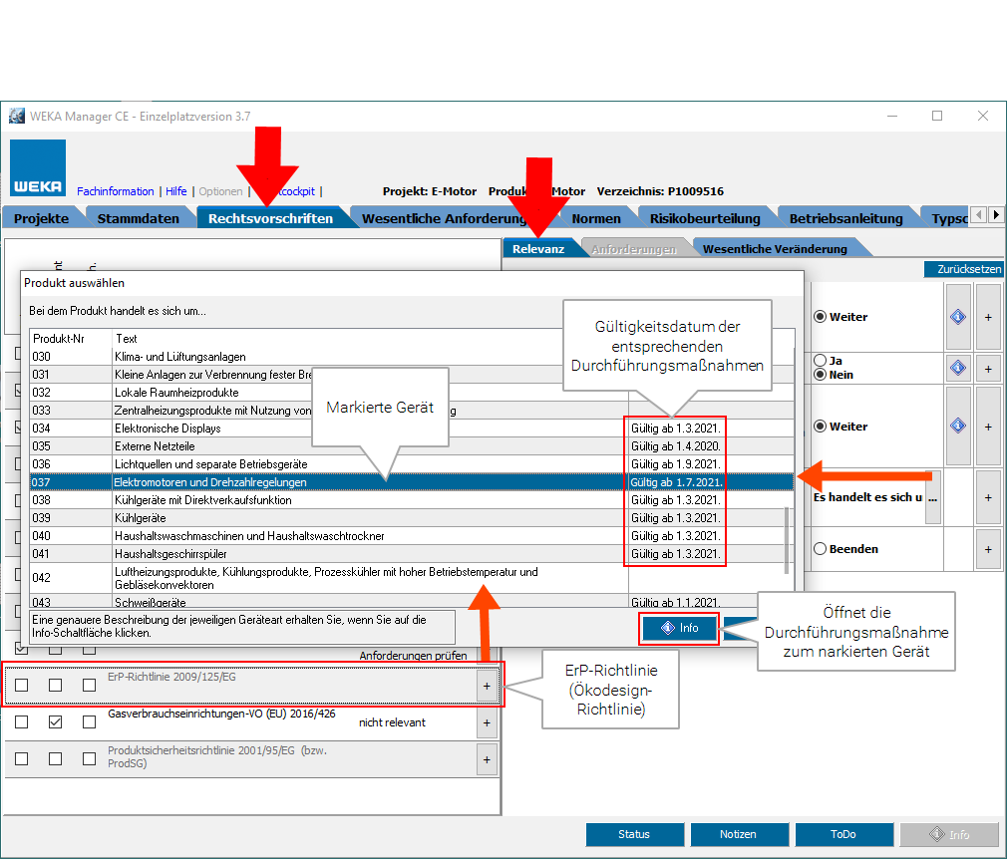Viewport: 1007px width, 859px height.
Task: Click the plus button for Produktsicherheitsrichtlinie 2001/95/EG
Action: click(x=487, y=759)
